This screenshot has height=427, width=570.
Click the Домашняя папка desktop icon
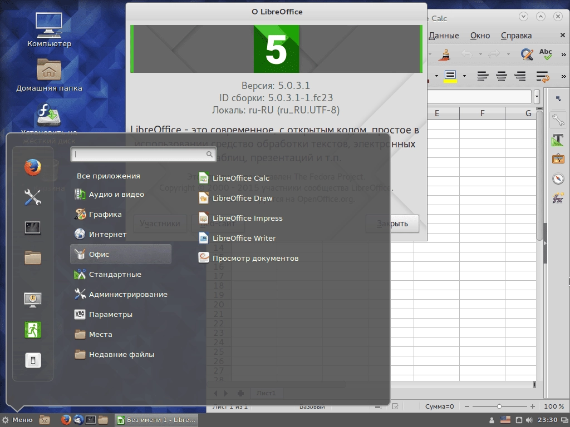[49, 75]
